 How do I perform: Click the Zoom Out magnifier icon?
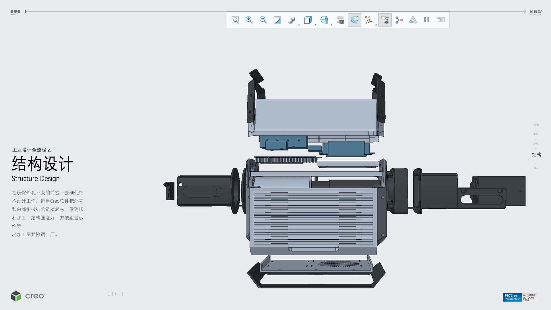pyautogui.click(x=263, y=20)
